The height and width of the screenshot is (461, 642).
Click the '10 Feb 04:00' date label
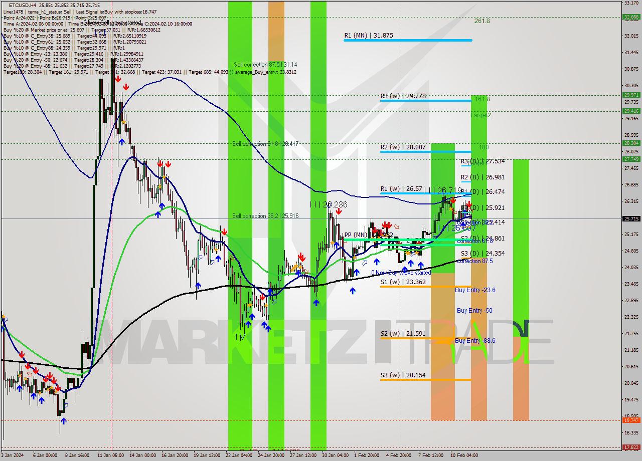[x=463, y=455]
